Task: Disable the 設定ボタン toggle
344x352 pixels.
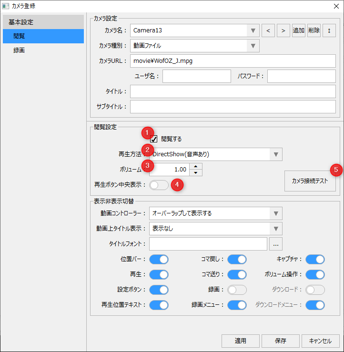Action: pos(159,290)
